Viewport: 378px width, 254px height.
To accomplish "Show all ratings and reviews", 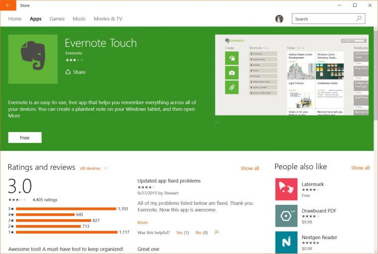I will click(250, 168).
